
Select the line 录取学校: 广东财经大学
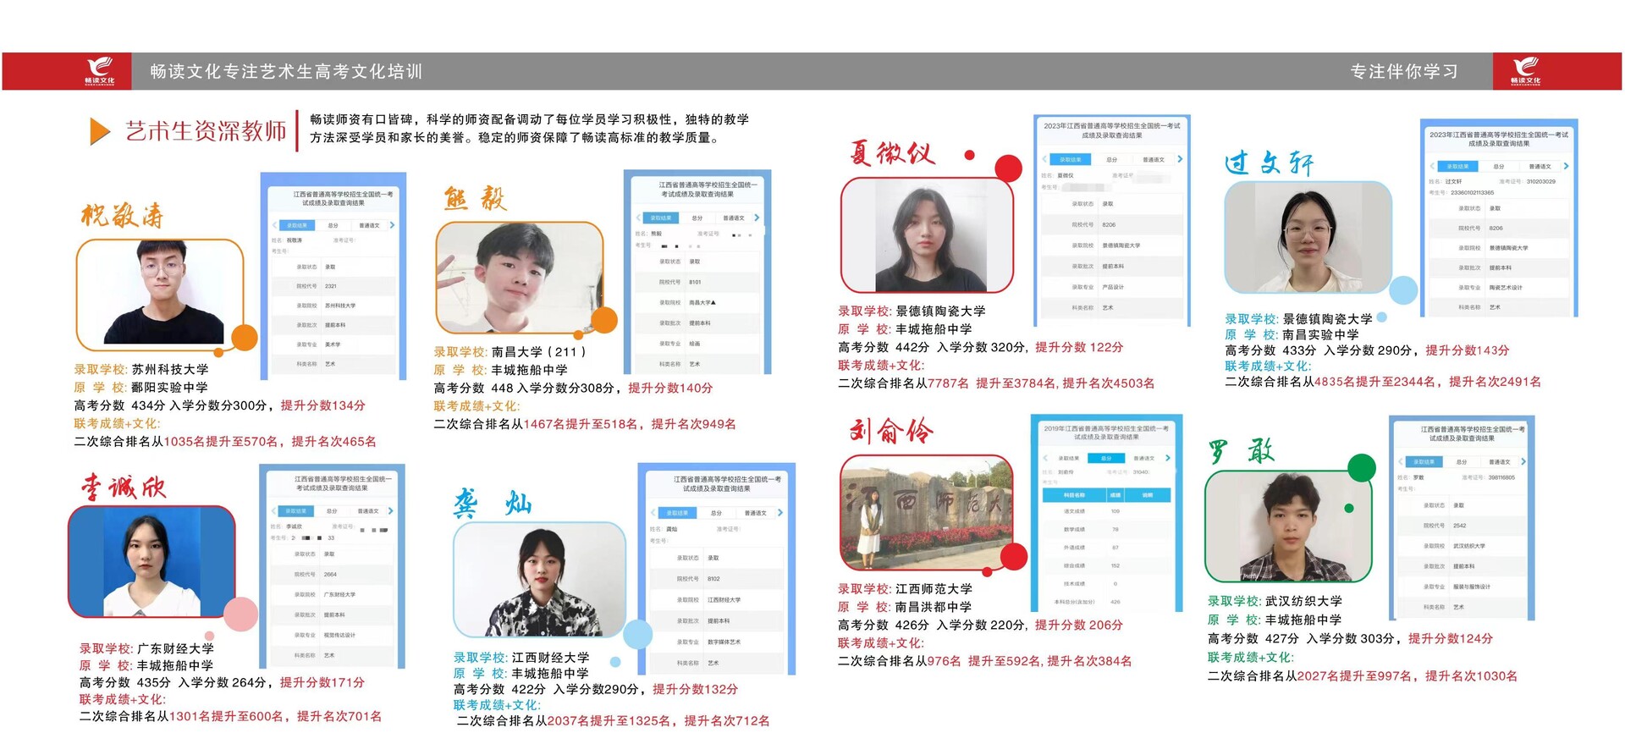pos(146,648)
